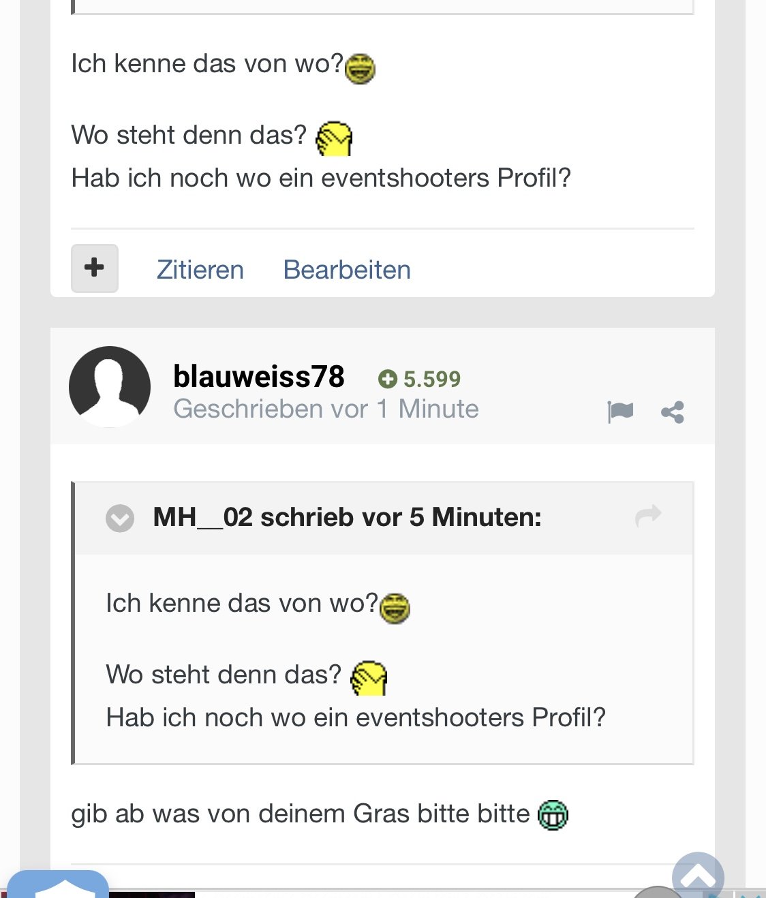This screenshot has width=766, height=898.
Task: Collapse the MH__02 quote block
Action: (120, 518)
